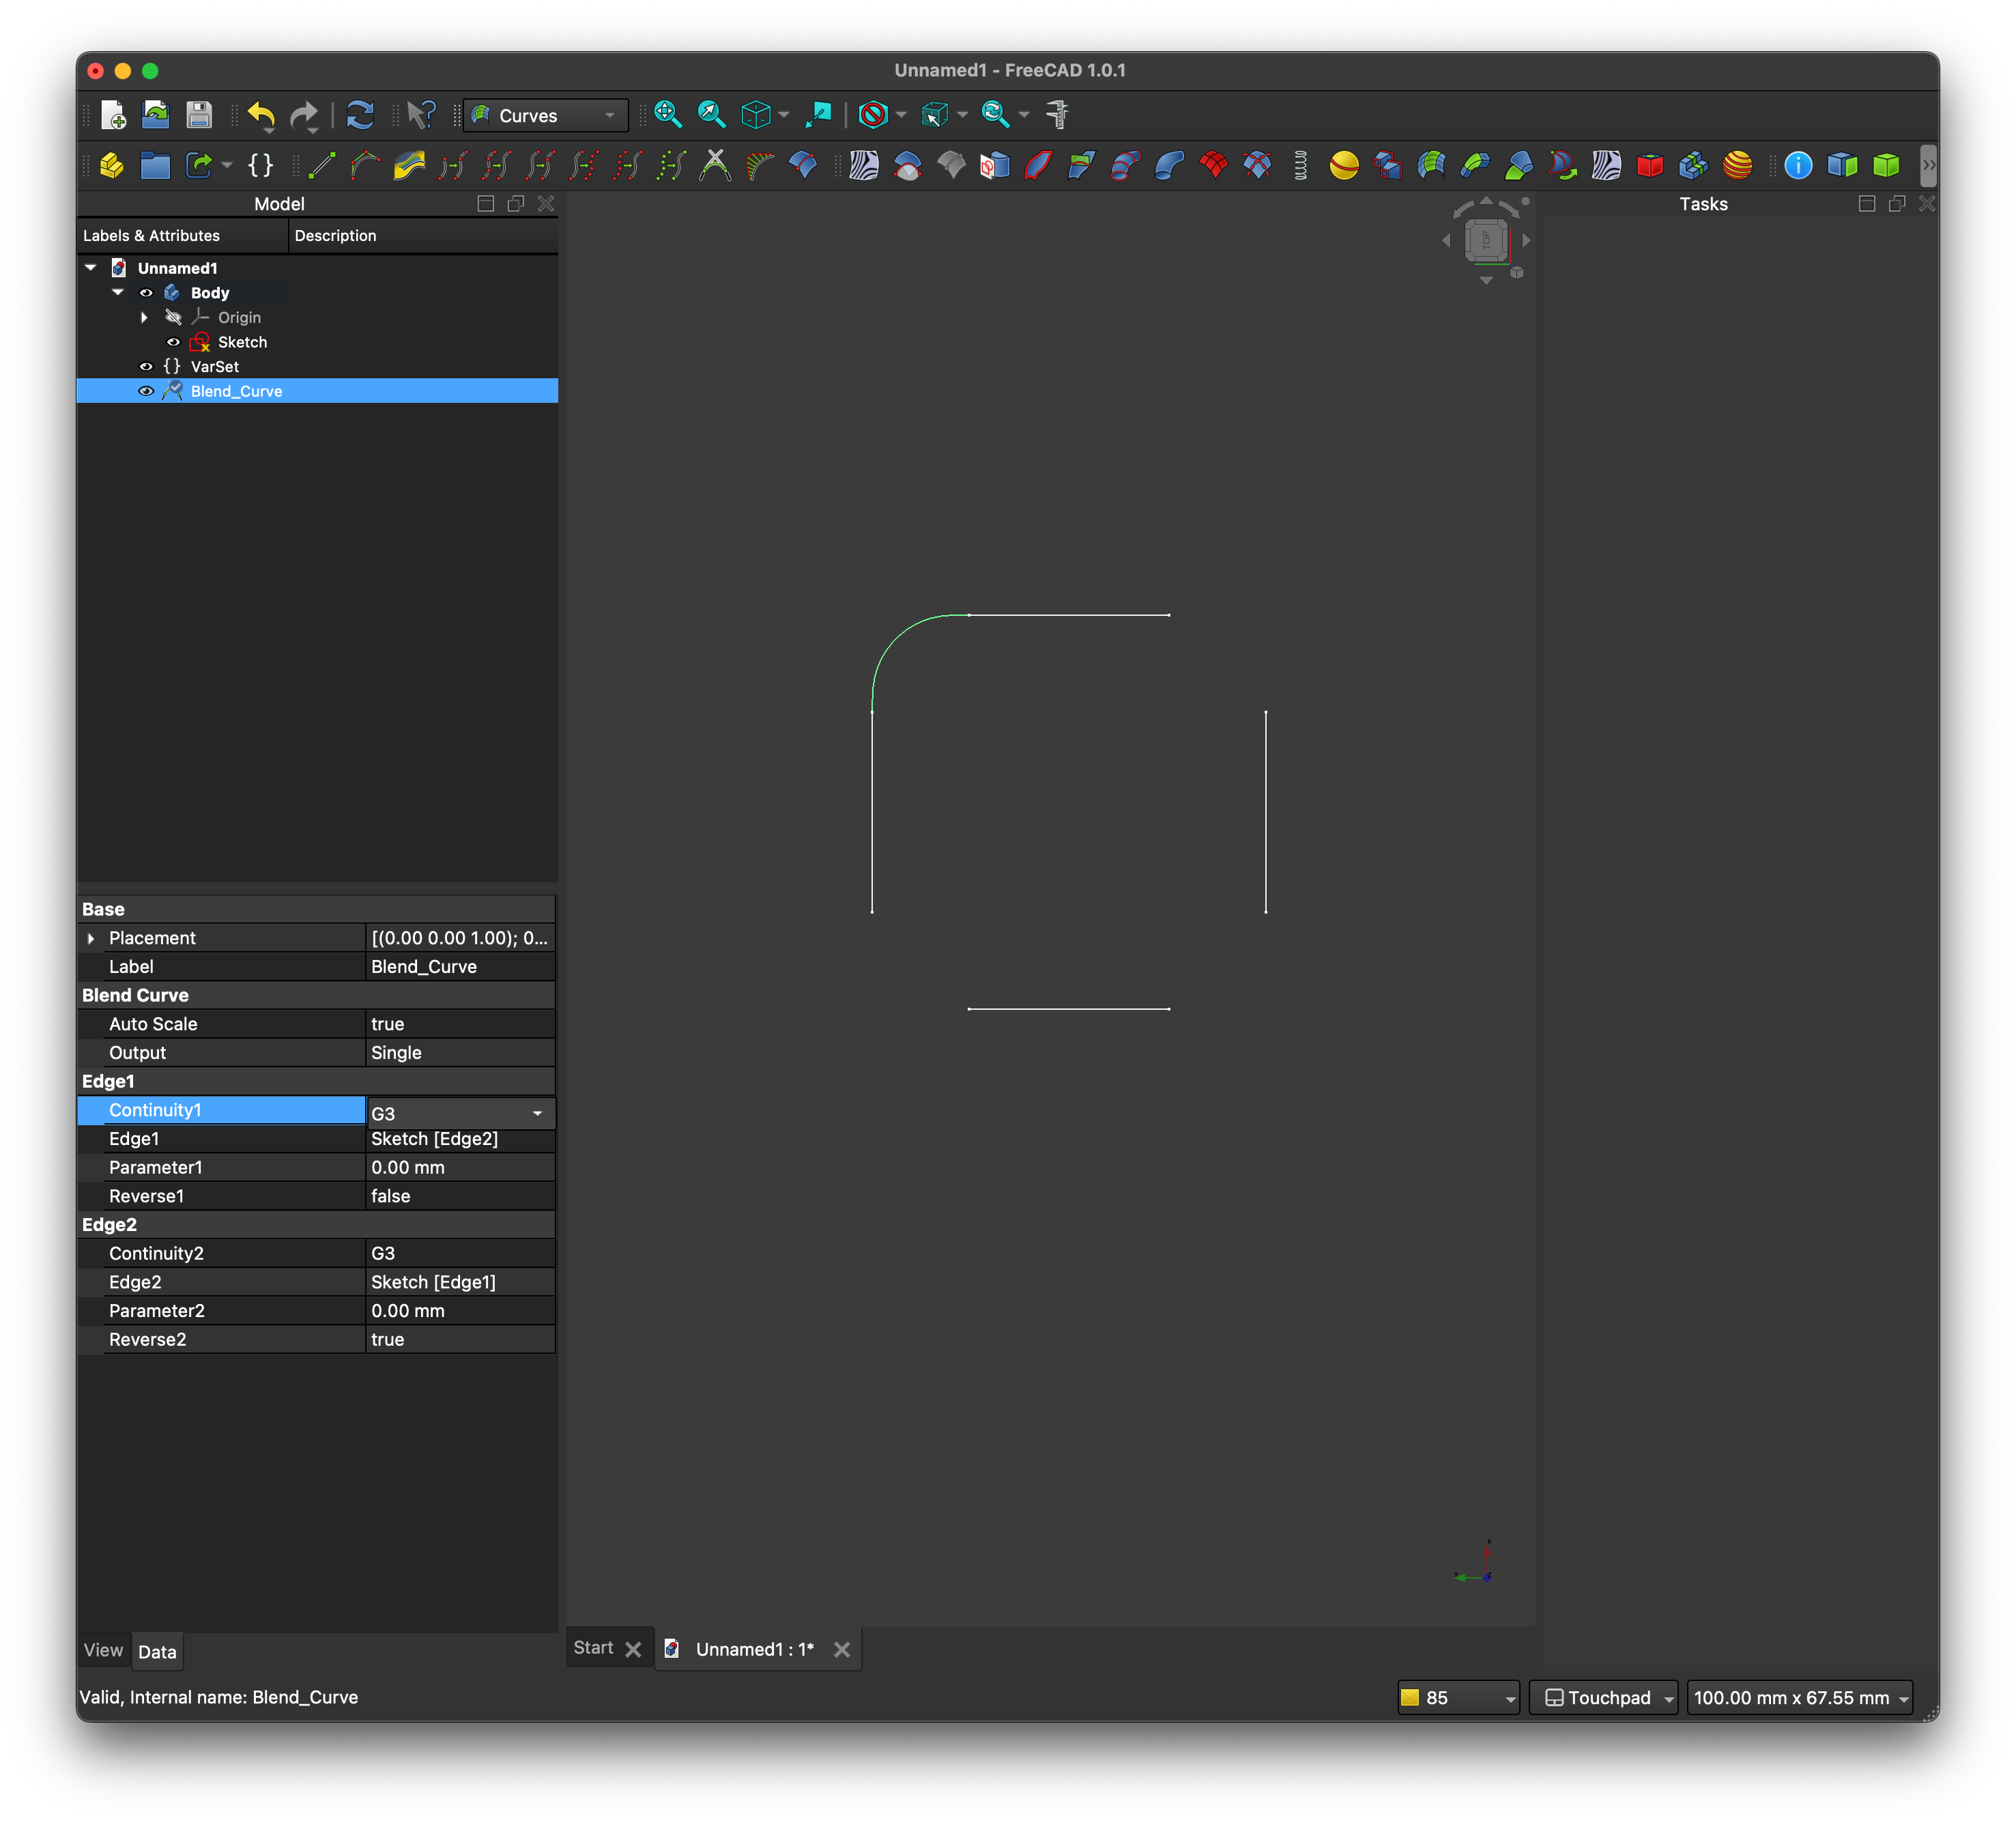The width and height of the screenshot is (2016, 1823).
Task: Click the scissors trim curve icon
Action: coord(715,165)
